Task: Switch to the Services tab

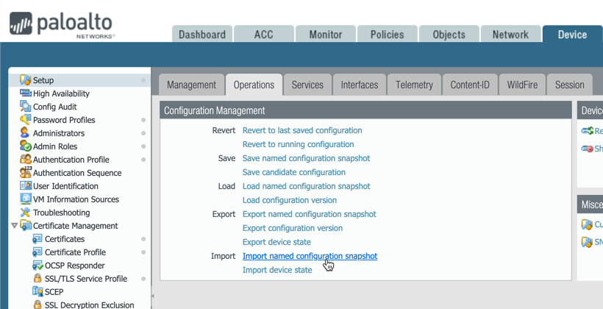Action: click(307, 85)
